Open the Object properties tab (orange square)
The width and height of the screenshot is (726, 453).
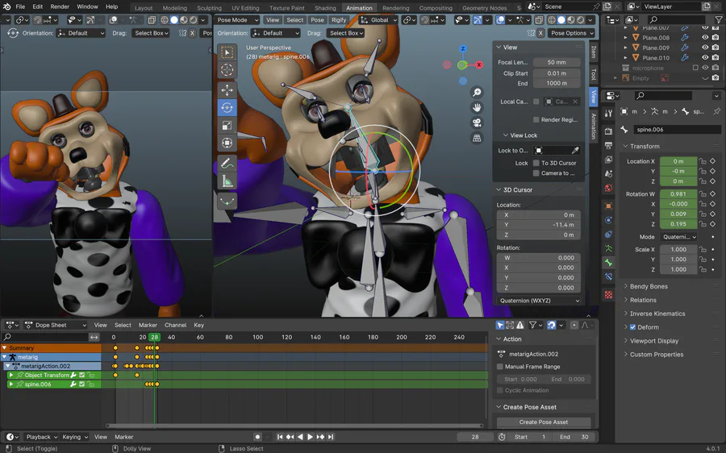click(608, 206)
